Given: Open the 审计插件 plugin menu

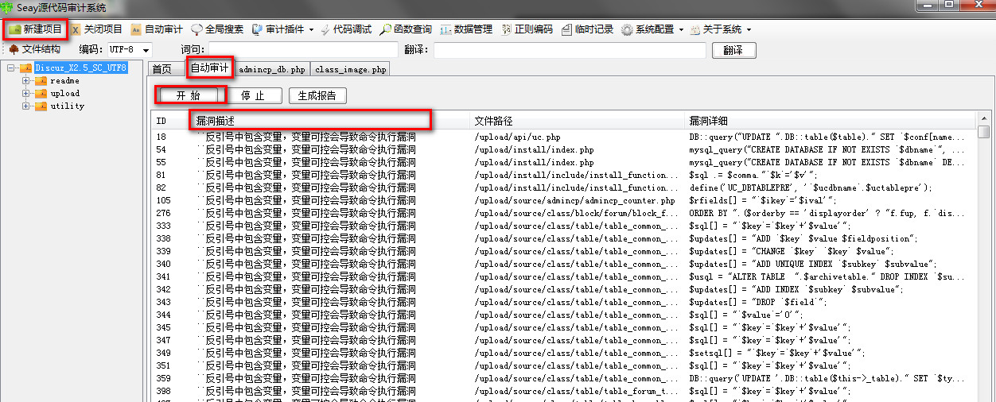Looking at the screenshot, I should (x=282, y=29).
